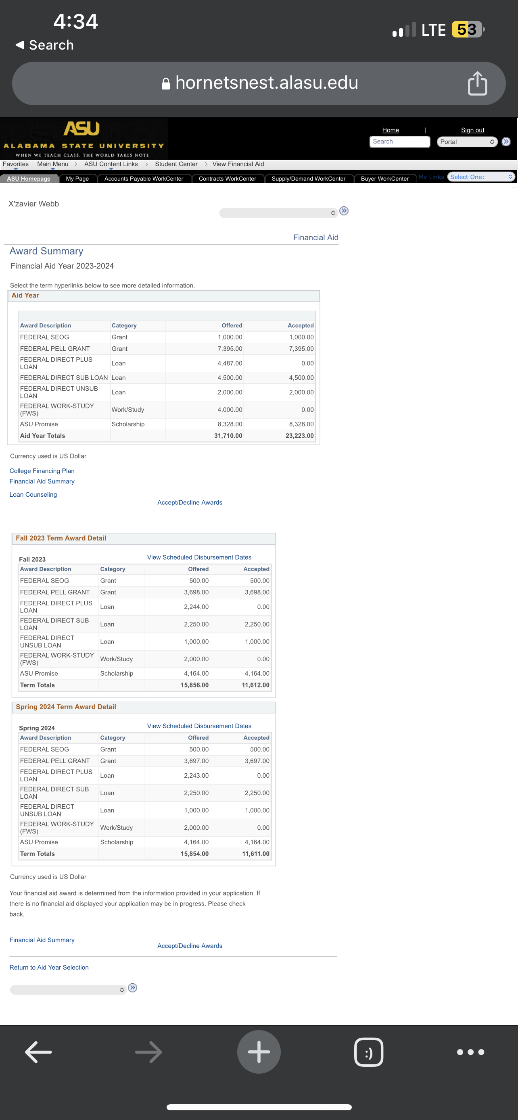Open the tab switcher icon
This screenshot has height=1120, width=518.
coord(369,1052)
